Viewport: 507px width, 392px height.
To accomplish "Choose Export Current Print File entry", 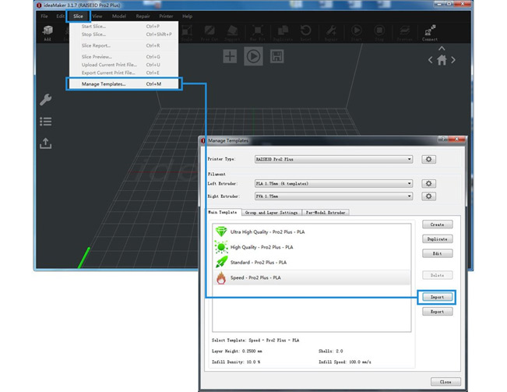I will (124, 72).
